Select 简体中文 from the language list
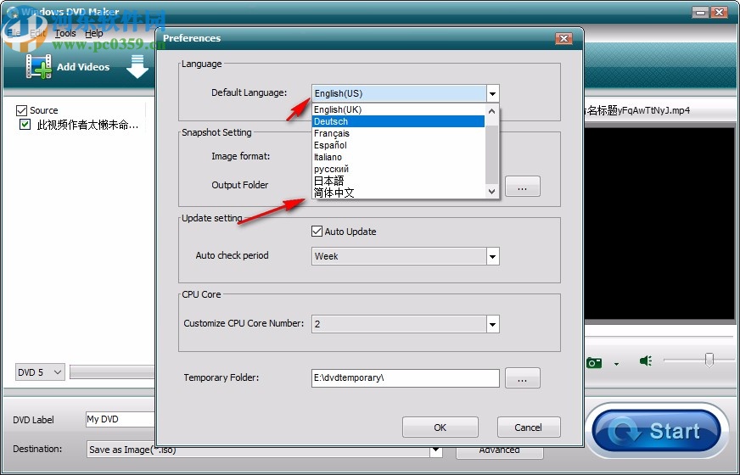The image size is (740, 475). click(x=398, y=193)
